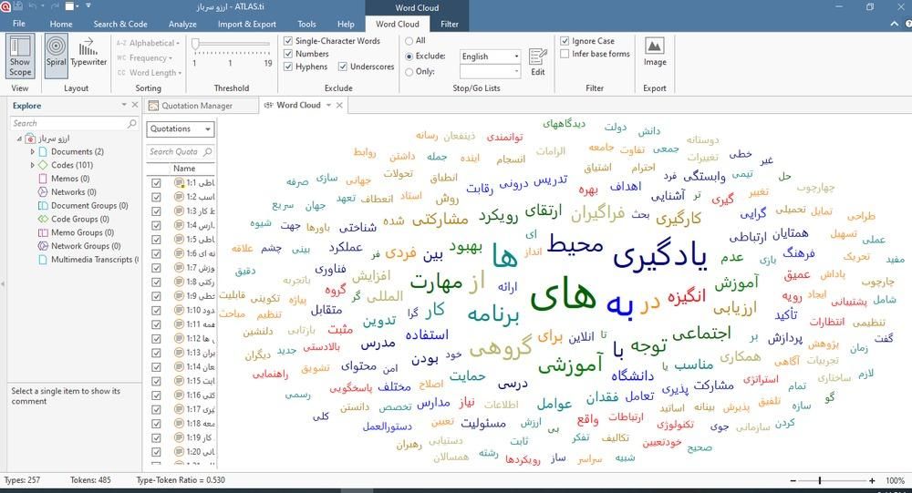Image resolution: width=912 pixels, height=493 pixels.
Task: Switch to the Filter ribbon tab
Action: click(x=449, y=24)
